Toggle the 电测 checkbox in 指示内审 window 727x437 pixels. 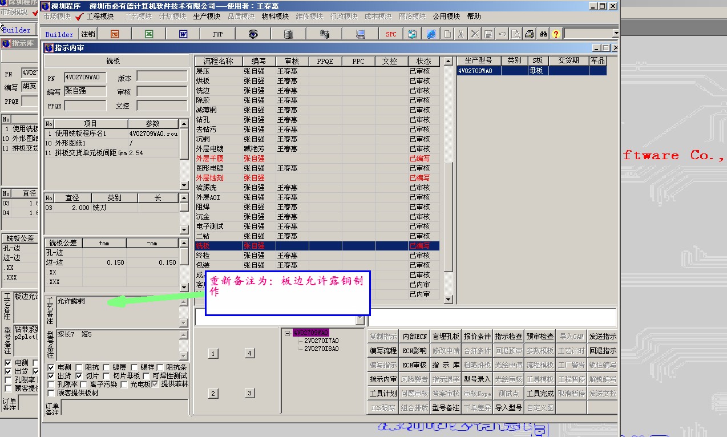pyautogui.click(x=51, y=368)
